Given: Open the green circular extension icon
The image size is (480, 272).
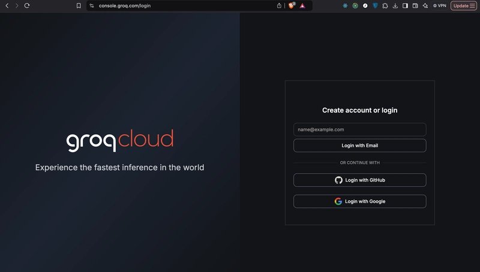Looking at the screenshot, I should [355, 5].
